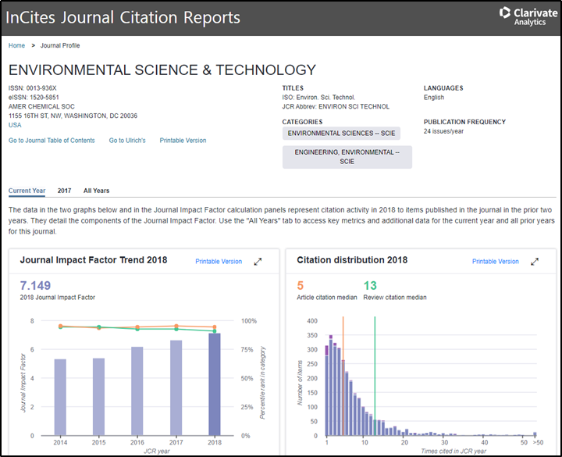
Task: Open the USA country link
Action: coord(15,125)
